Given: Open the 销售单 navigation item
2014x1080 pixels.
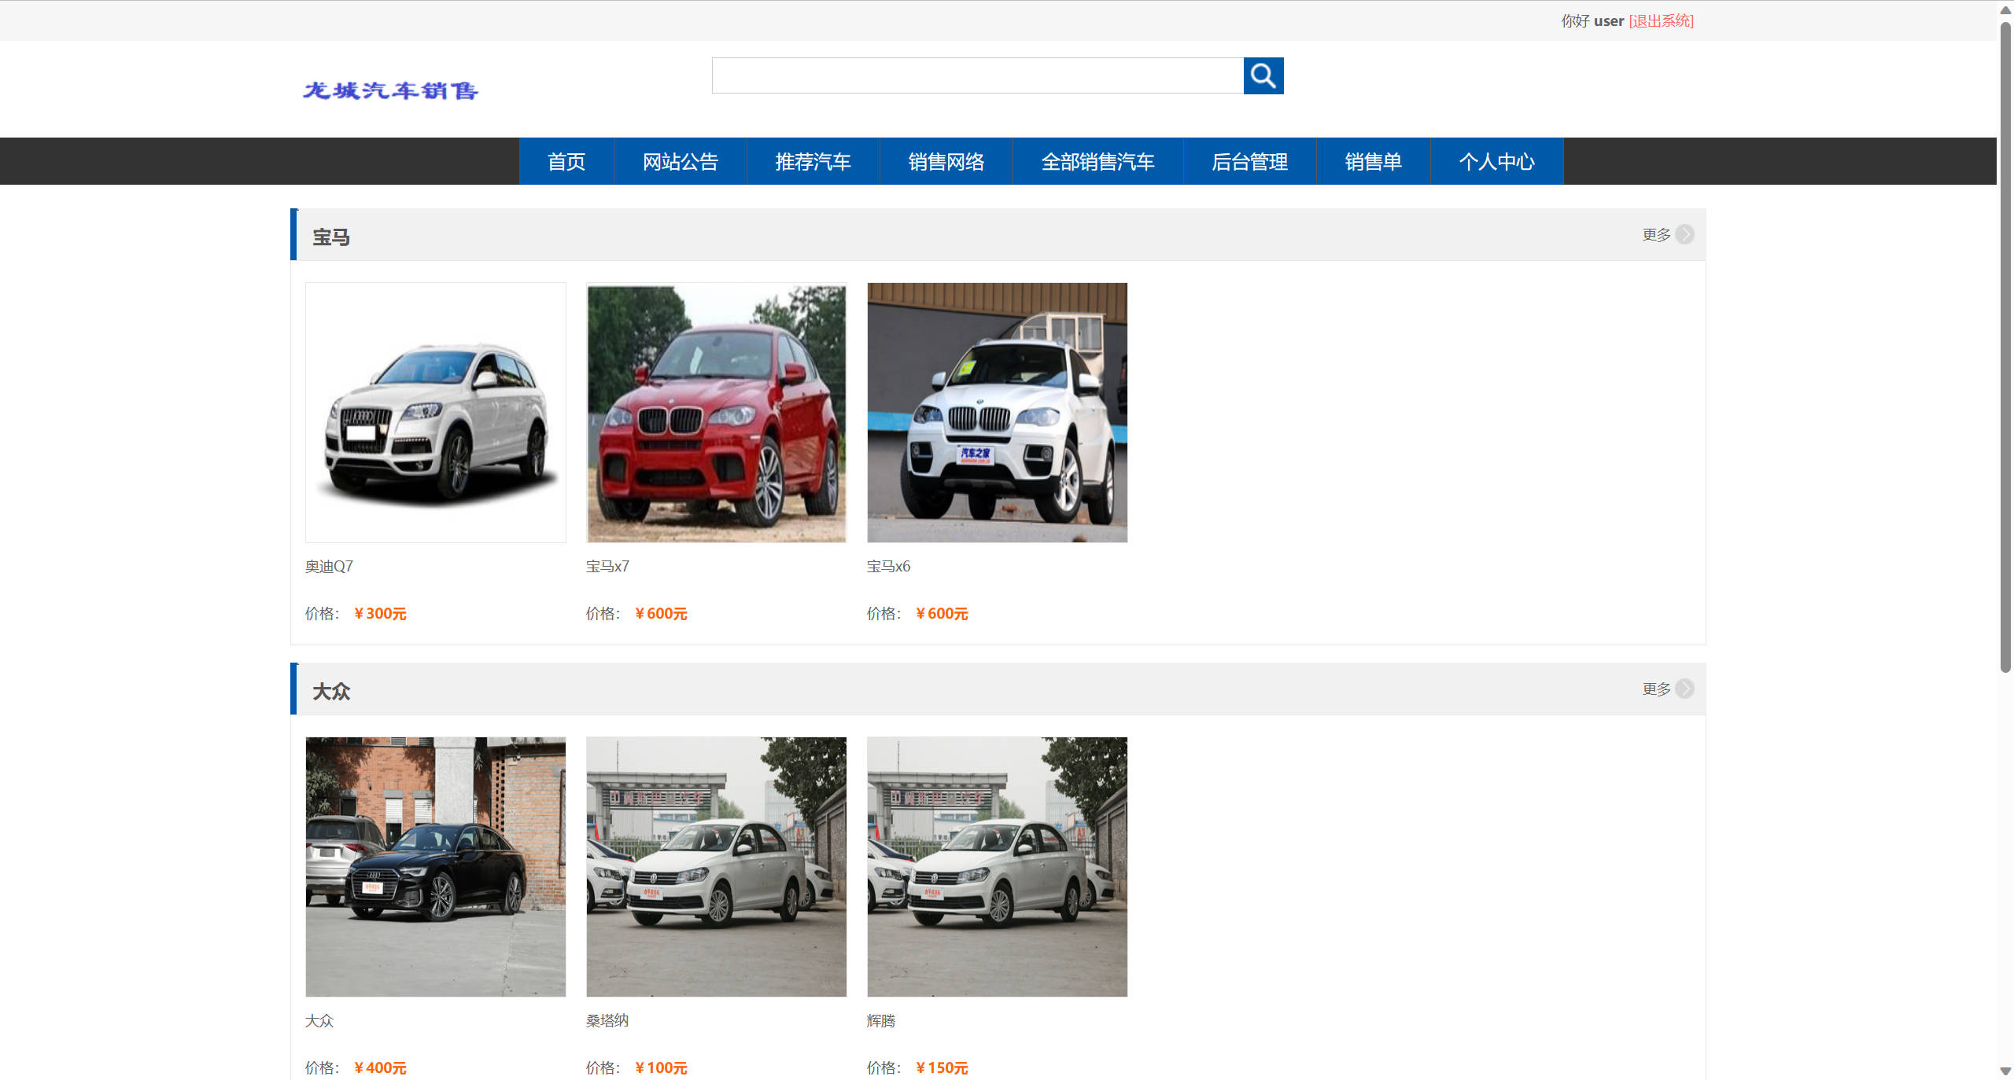Looking at the screenshot, I should (1373, 162).
